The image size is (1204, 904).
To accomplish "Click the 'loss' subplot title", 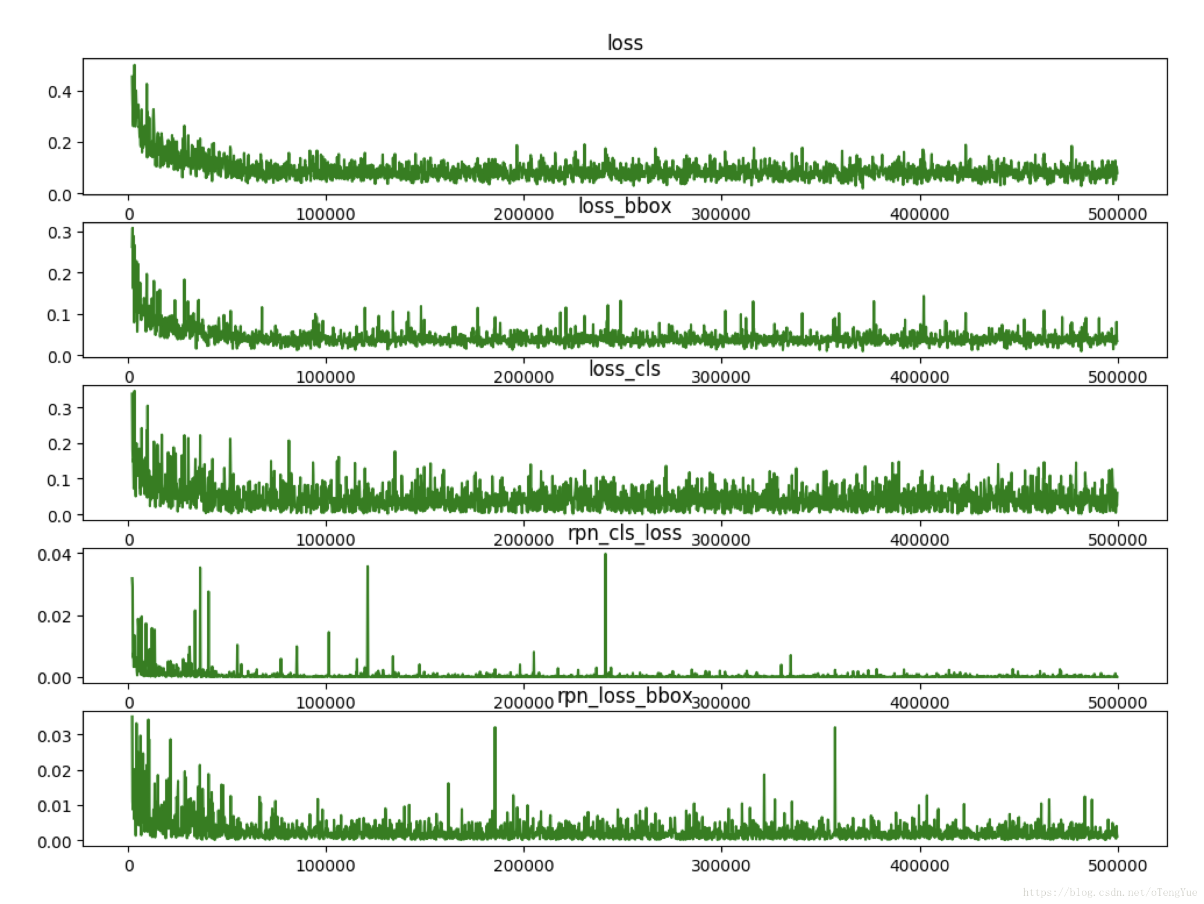I will coord(625,43).
